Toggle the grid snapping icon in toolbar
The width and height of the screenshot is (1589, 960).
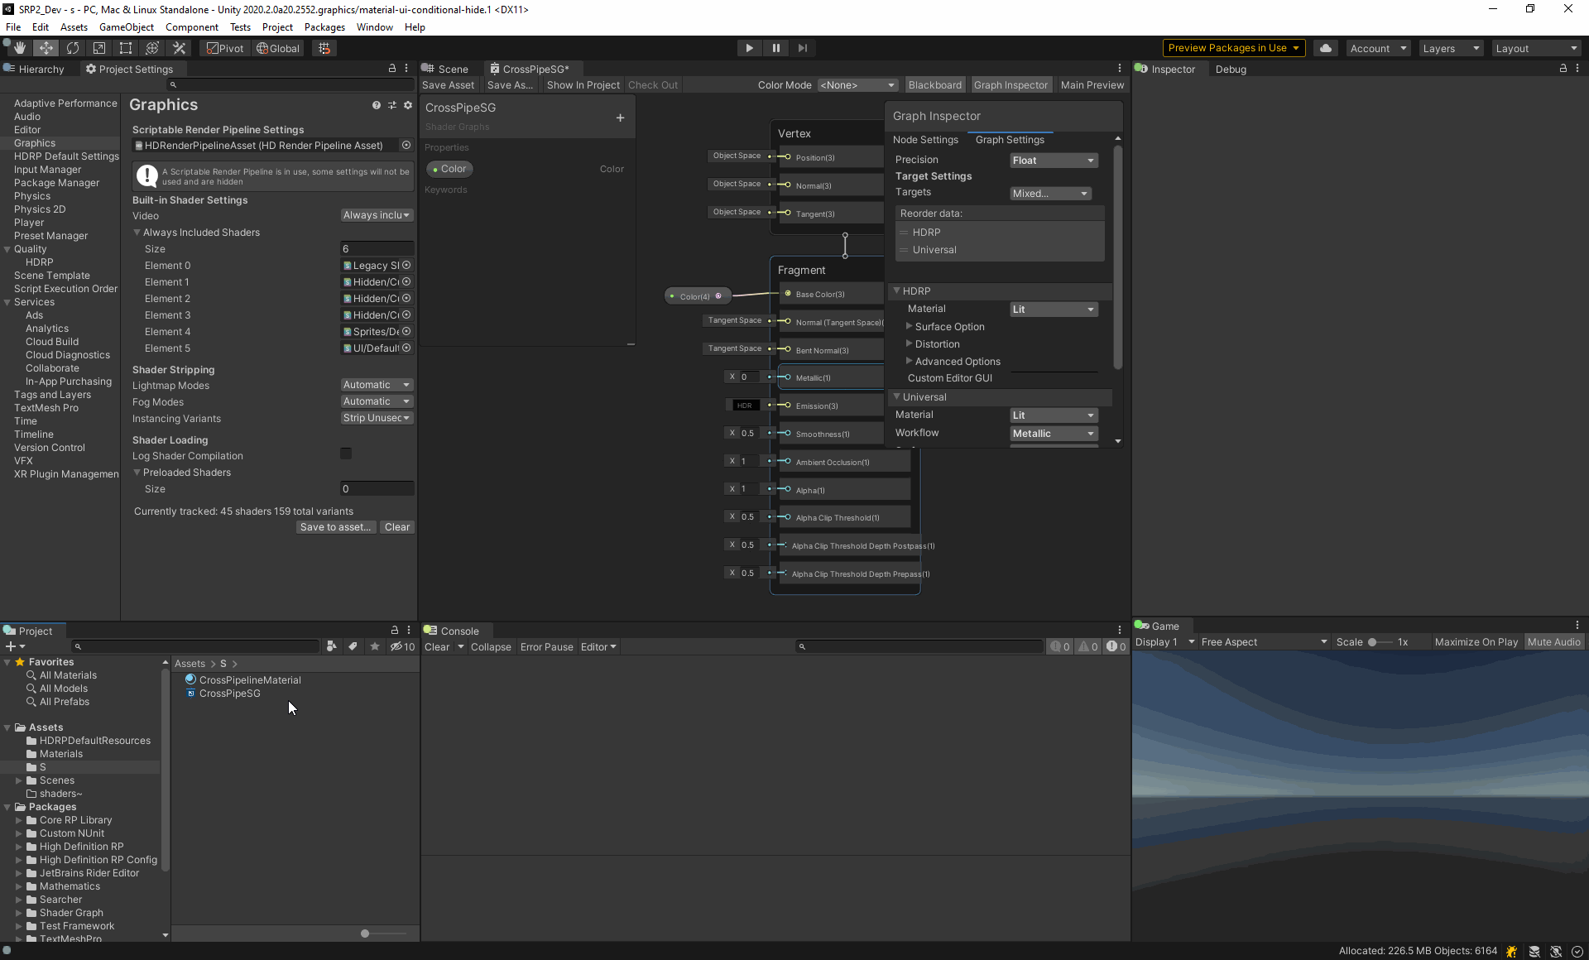(x=324, y=47)
